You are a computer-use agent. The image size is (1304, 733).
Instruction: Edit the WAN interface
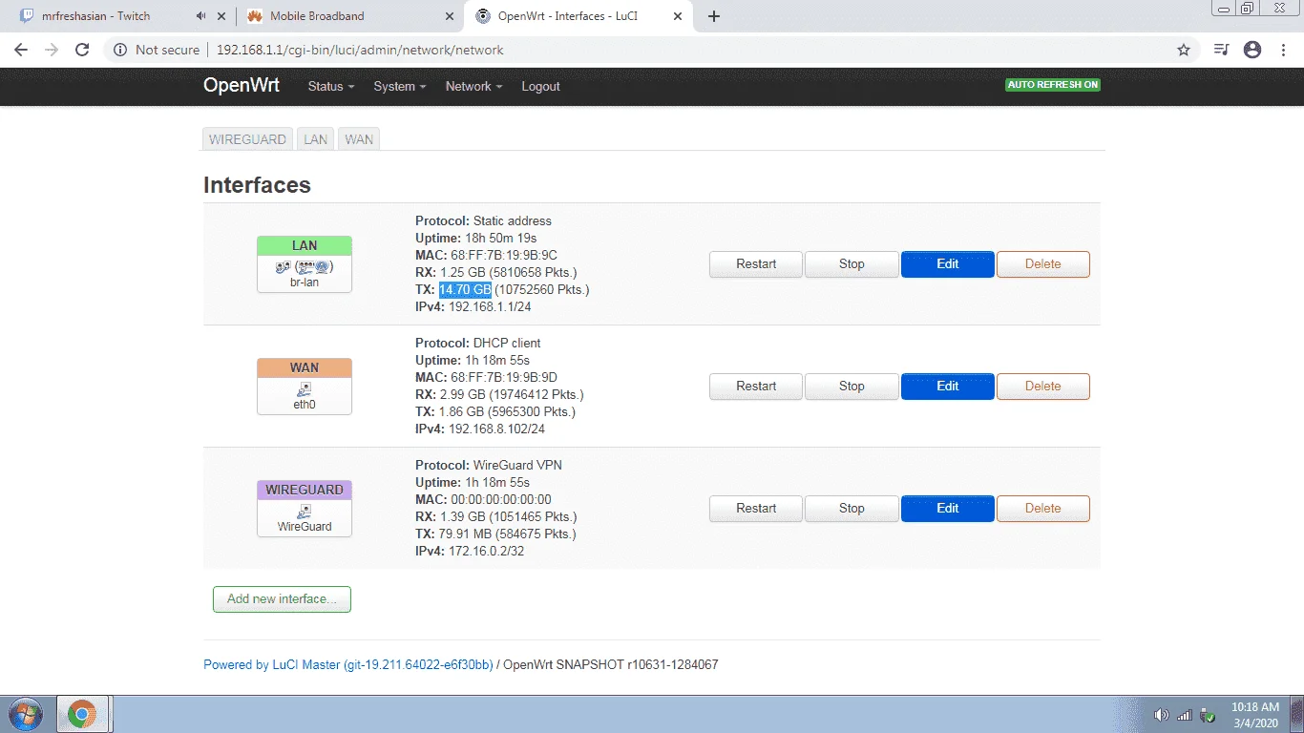click(948, 387)
